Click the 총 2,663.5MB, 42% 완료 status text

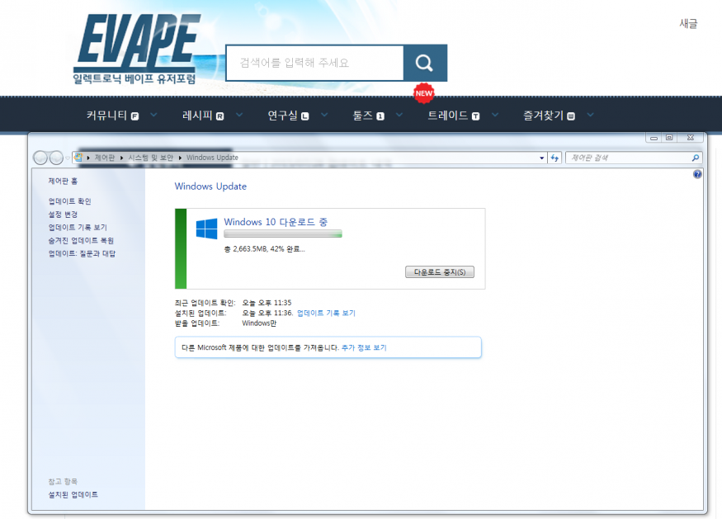pos(264,249)
